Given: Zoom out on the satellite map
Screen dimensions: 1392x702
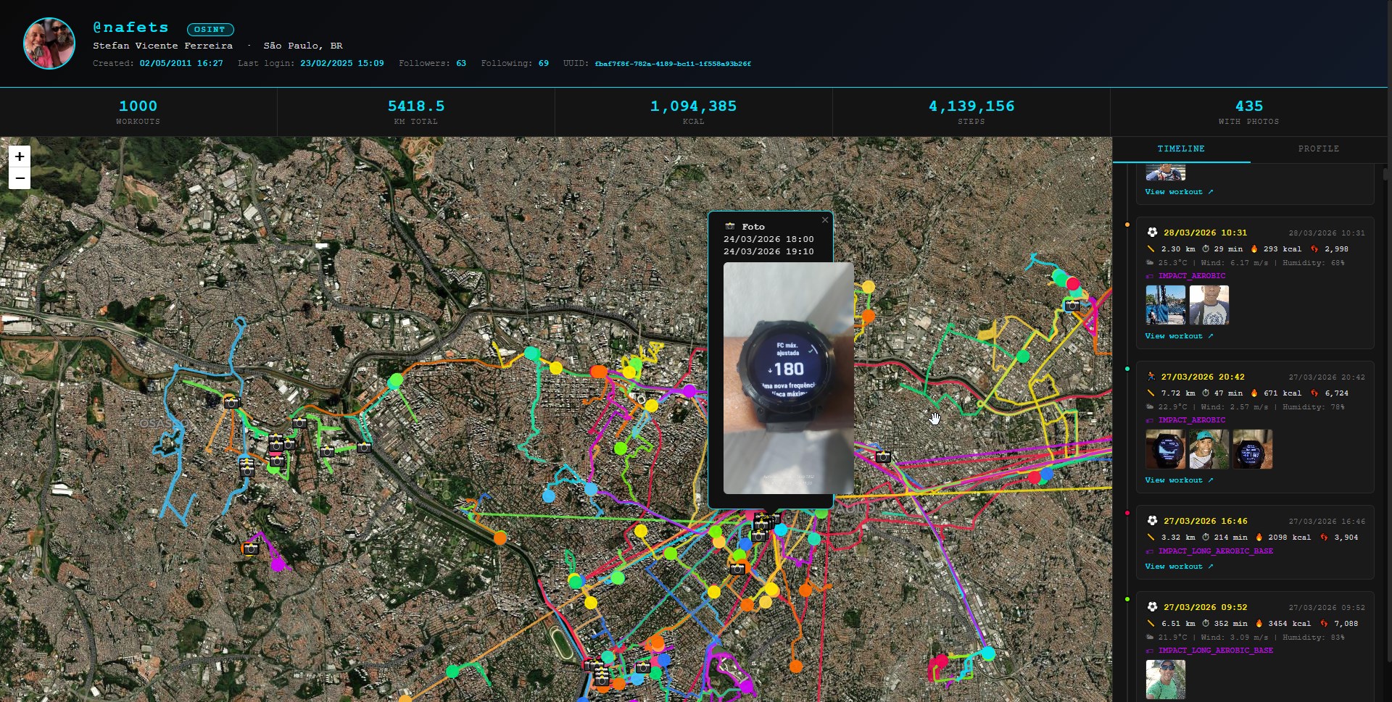Looking at the screenshot, I should [x=20, y=178].
